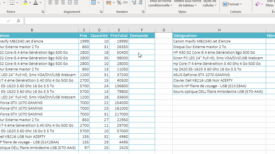Center text horizontally
The width and height of the screenshot is (275, 154).
57,3
